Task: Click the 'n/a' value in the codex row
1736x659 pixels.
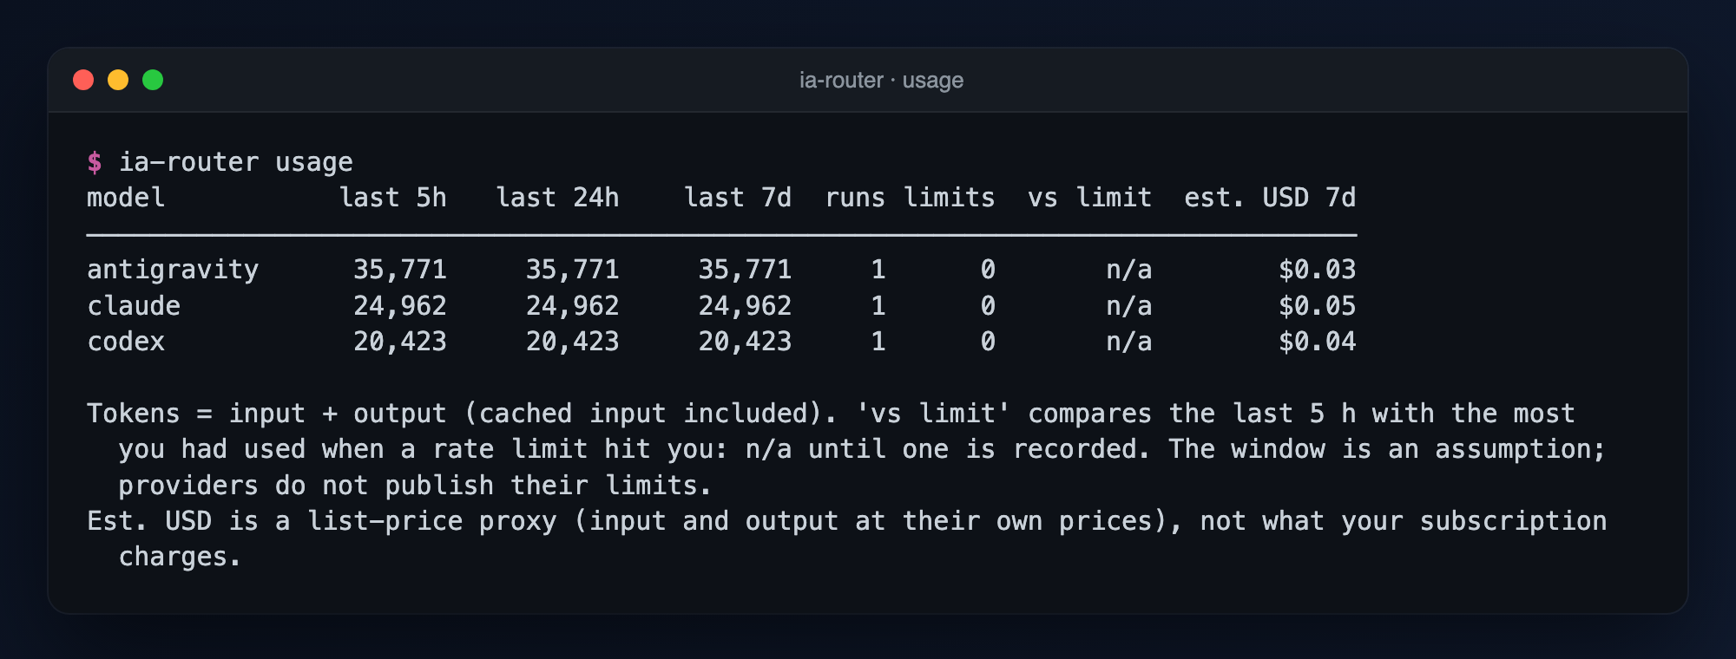Action: (x=1129, y=342)
